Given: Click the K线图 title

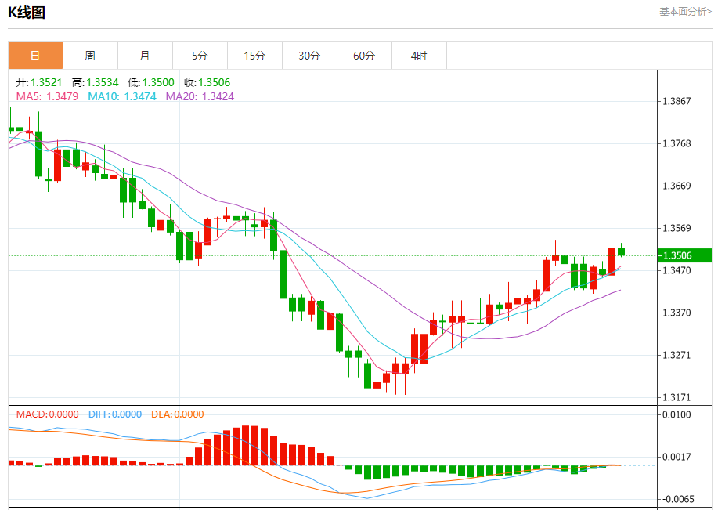Looking at the screenshot, I should 27,13.
